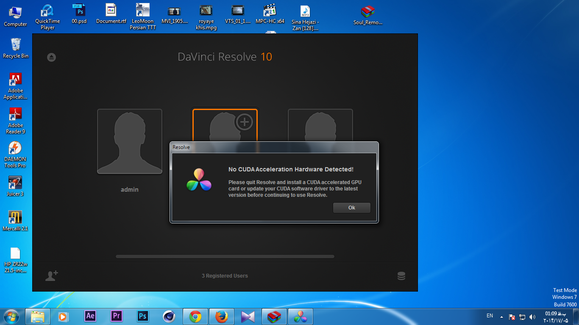The height and width of the screenshot is (325, 579).
Task: Switch to Google Chrome in the taskbar
Action: click(195, 317)
